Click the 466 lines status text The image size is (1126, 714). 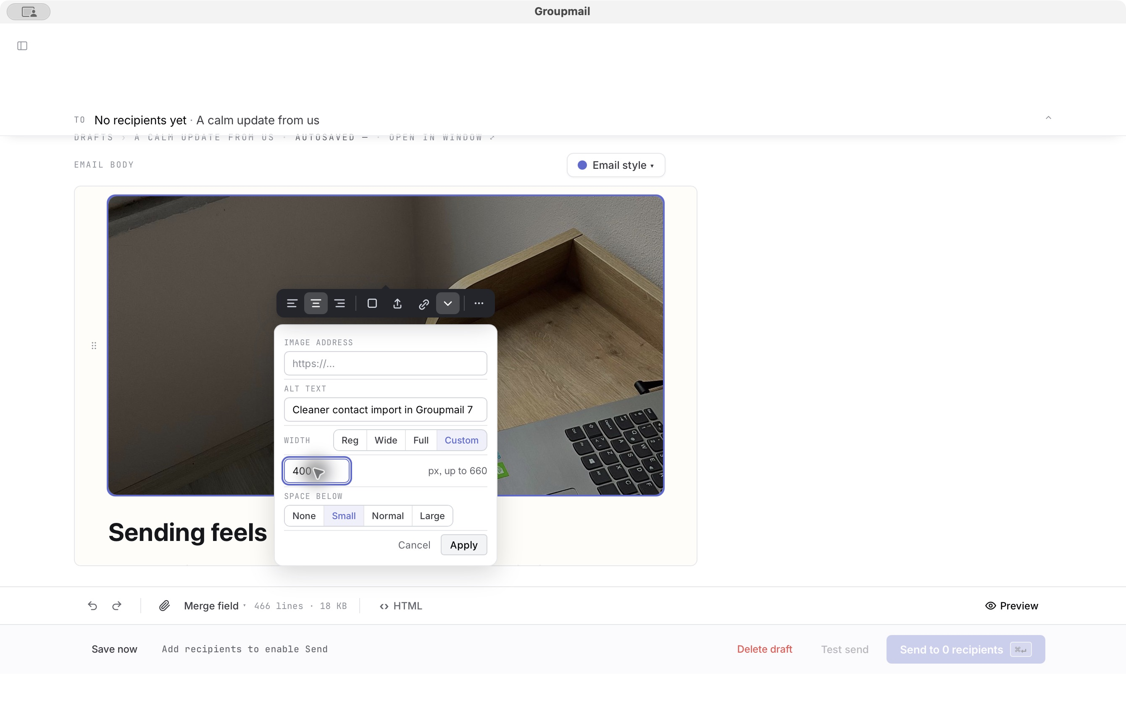(279, 606)
